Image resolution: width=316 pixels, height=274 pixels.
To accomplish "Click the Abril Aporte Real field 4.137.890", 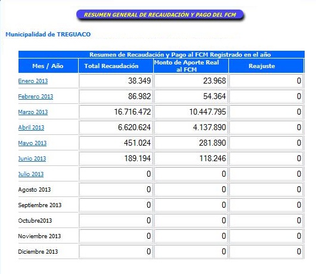I will (191, 127).
